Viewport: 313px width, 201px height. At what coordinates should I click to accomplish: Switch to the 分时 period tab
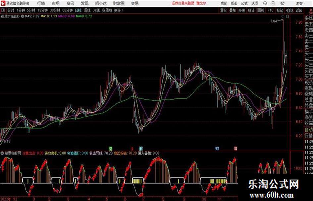11,10
